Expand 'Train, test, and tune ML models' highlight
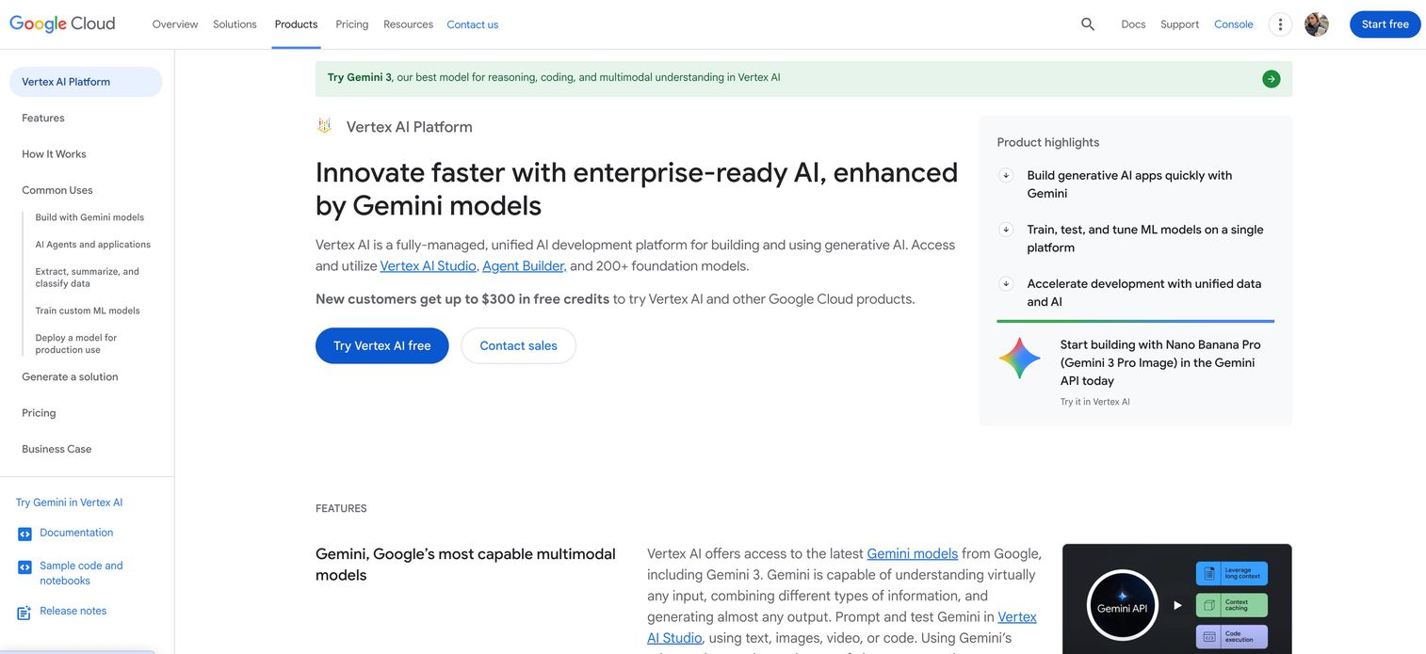Viewport: 1426px width, 654px height. (1006, 230)
